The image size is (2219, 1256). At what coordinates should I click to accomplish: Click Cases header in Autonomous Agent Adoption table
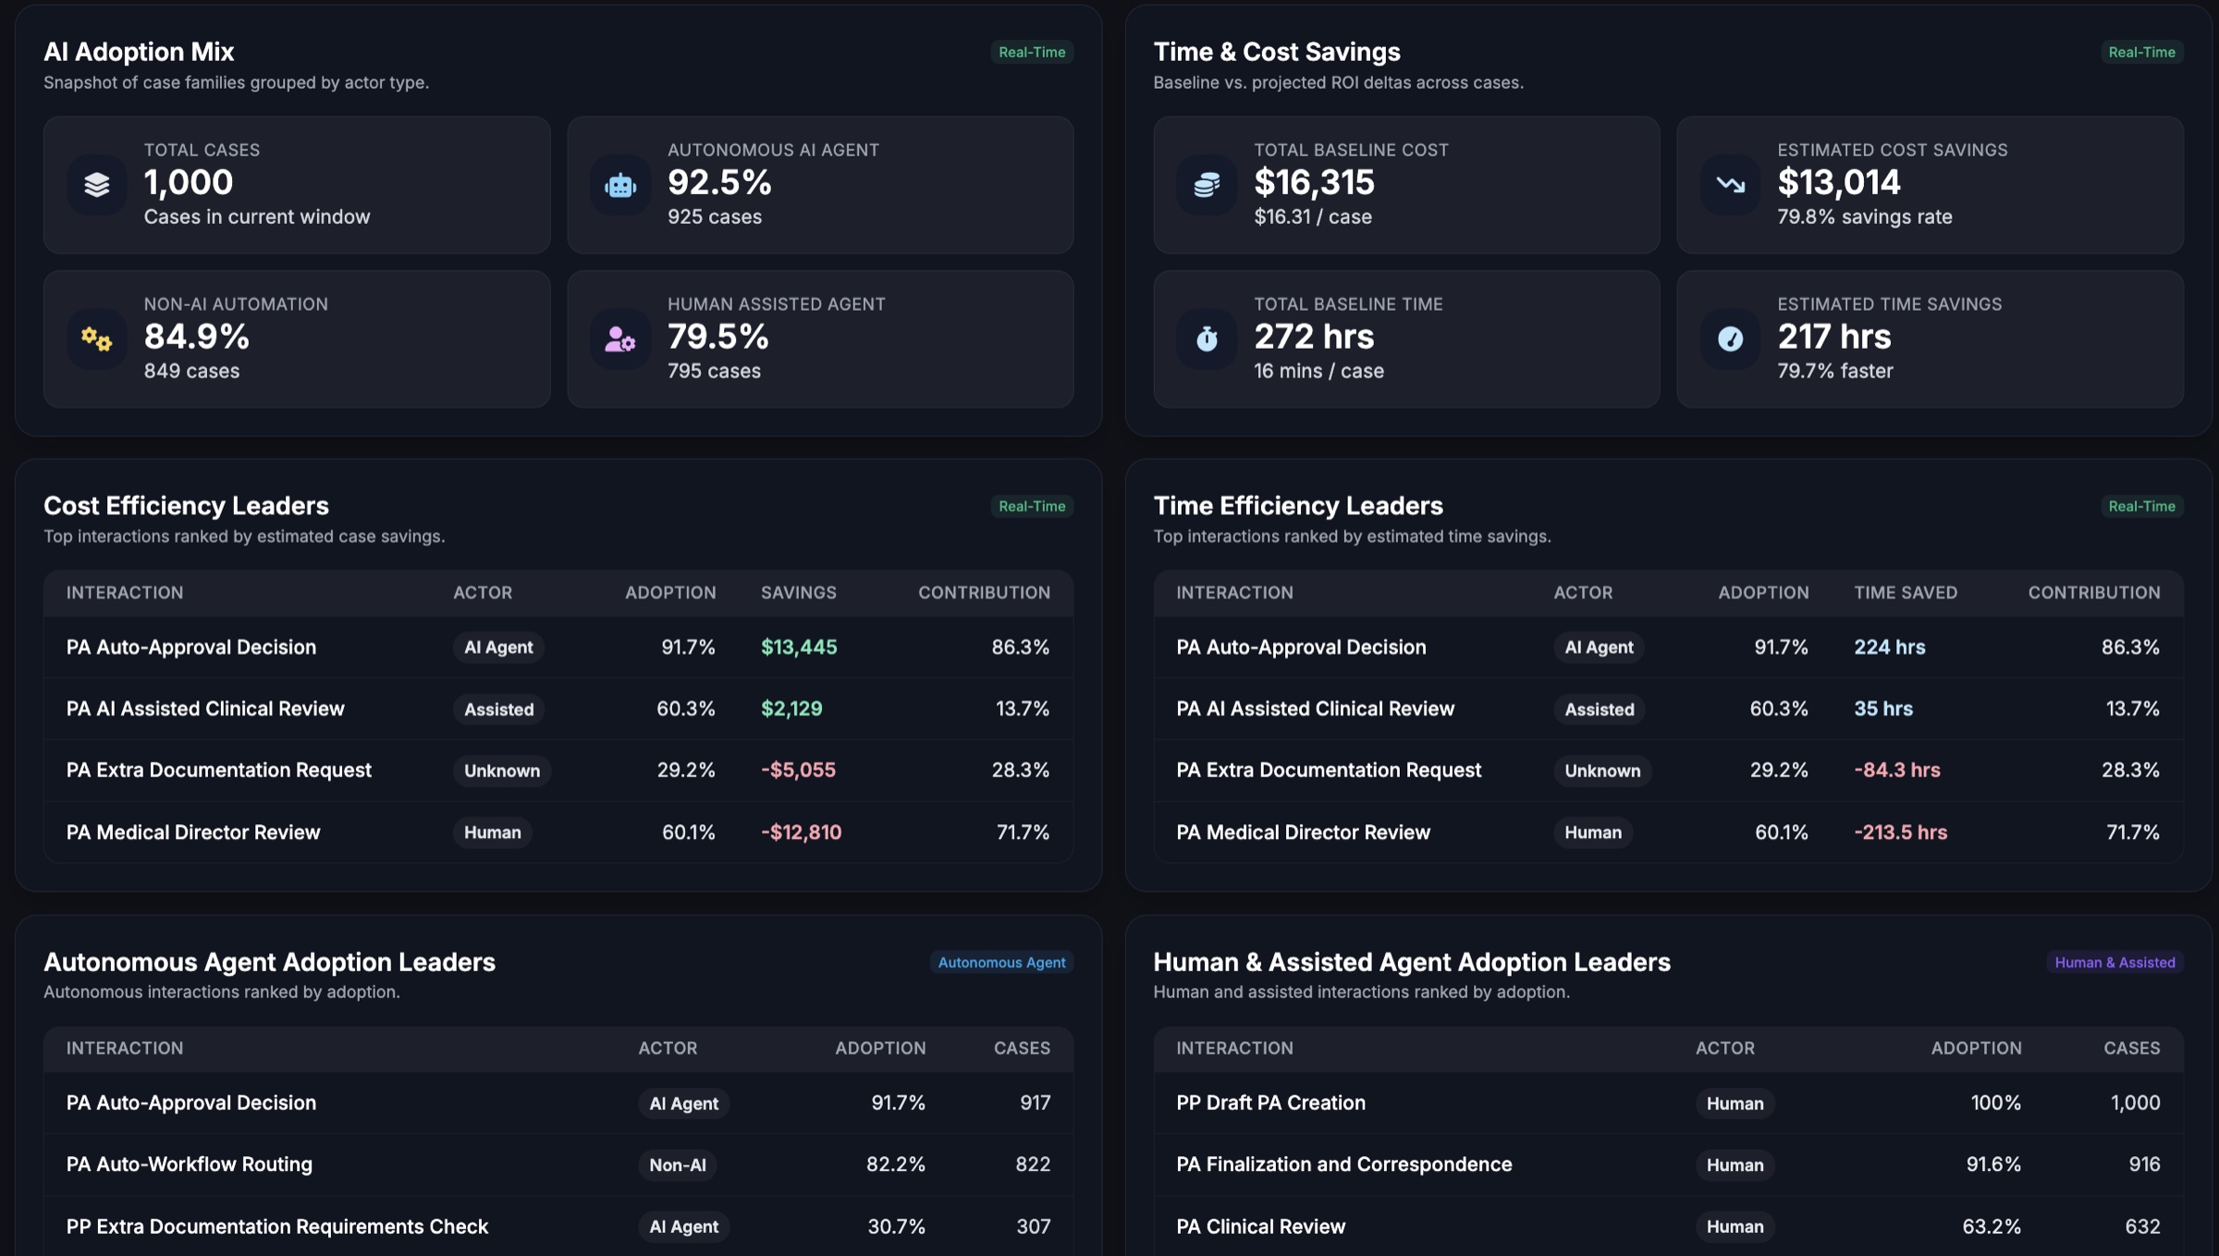coord(1022,1048)
